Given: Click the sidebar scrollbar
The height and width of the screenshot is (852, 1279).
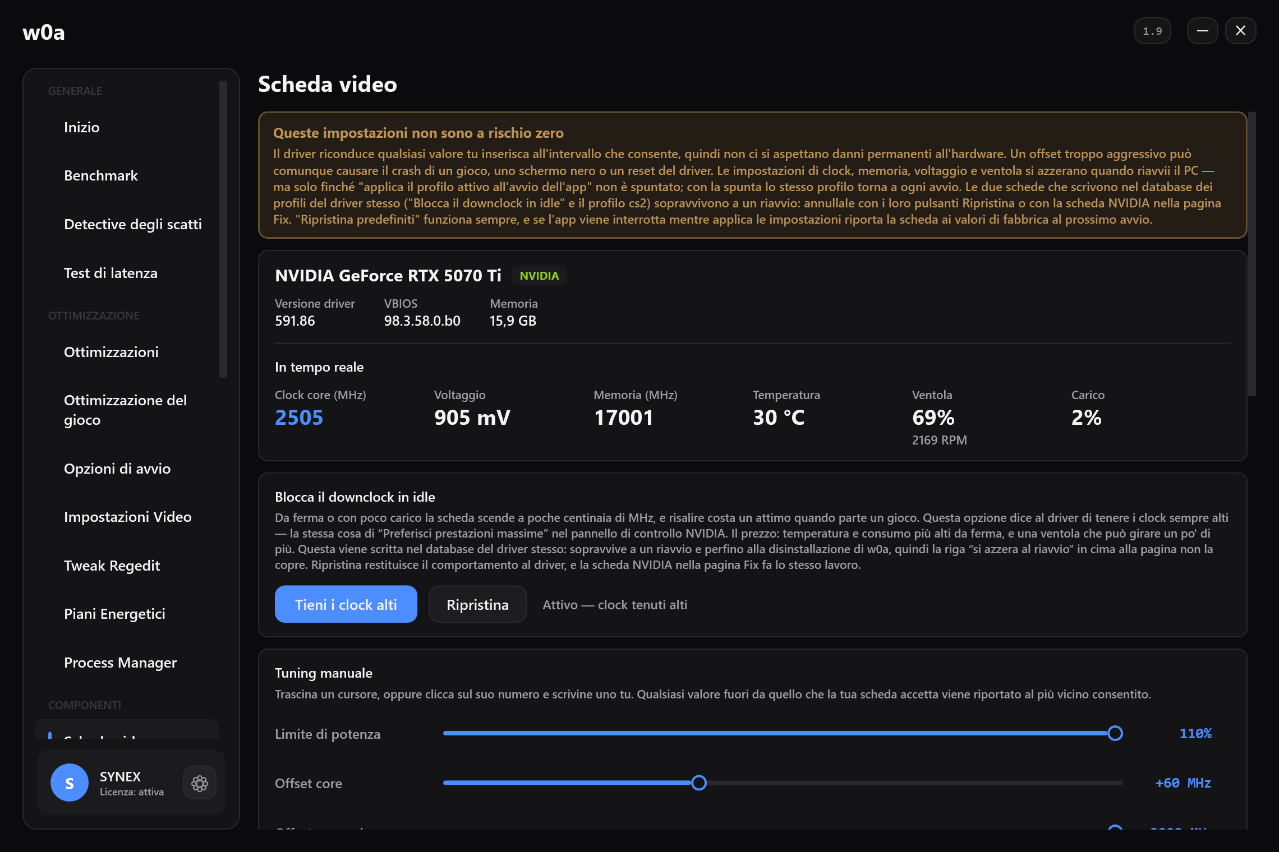Looking at the screenshot, I should pyautogui.click(x=223, y=229).
